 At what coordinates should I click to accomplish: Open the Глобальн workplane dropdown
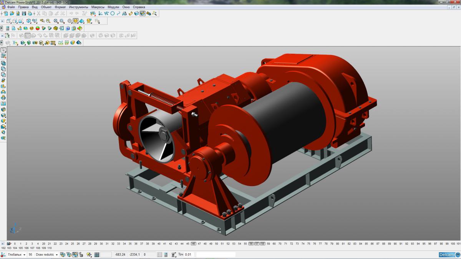24,255
